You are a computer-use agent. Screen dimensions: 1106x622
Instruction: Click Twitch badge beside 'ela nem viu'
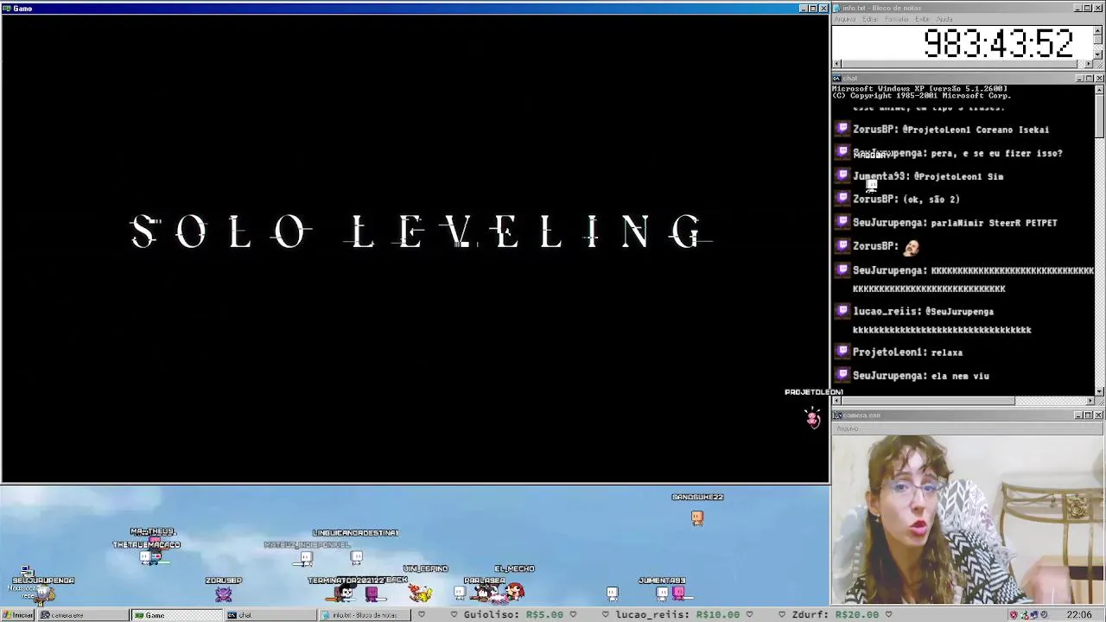(x=843, y=375)
